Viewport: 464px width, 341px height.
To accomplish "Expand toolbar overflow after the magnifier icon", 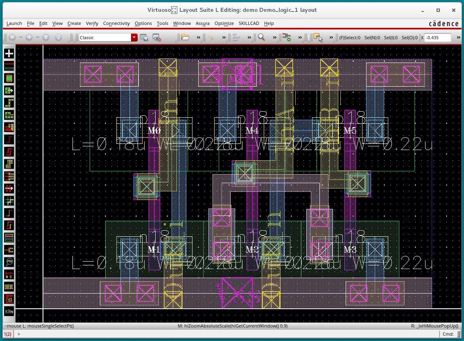I will click(x=274, y=38).
